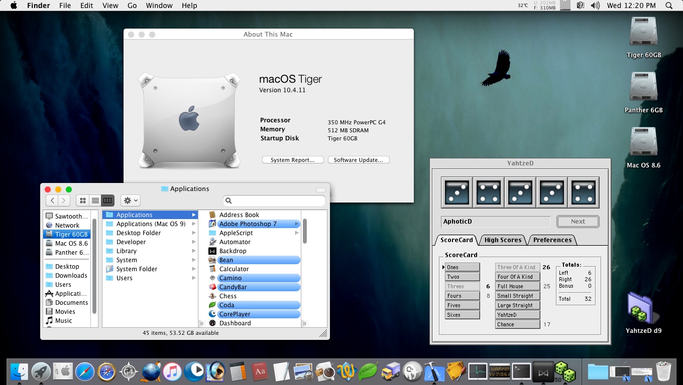The height and width of the screenshot is (385, 683).
Task: Open Activity Monitor icon in the Dock
Action: pos(478,371)
